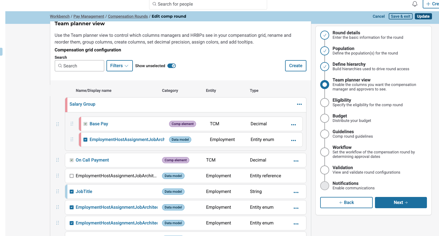Click the Next button
Viewport: 439px width, 236px height.
401,203
